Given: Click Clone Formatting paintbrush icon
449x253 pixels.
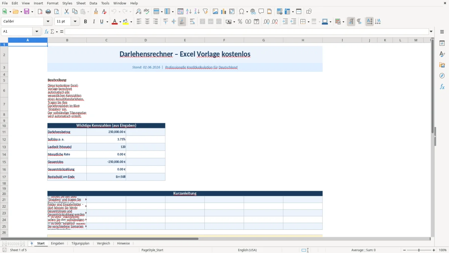Looking at the screenshot, I should [96, 12].
